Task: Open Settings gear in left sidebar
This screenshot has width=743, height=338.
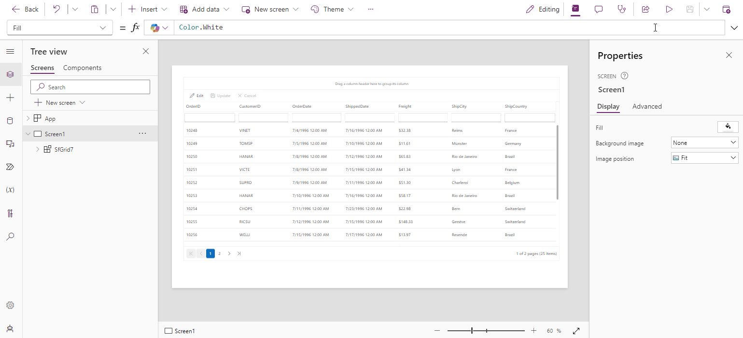Action: click(x=10, y=305)
